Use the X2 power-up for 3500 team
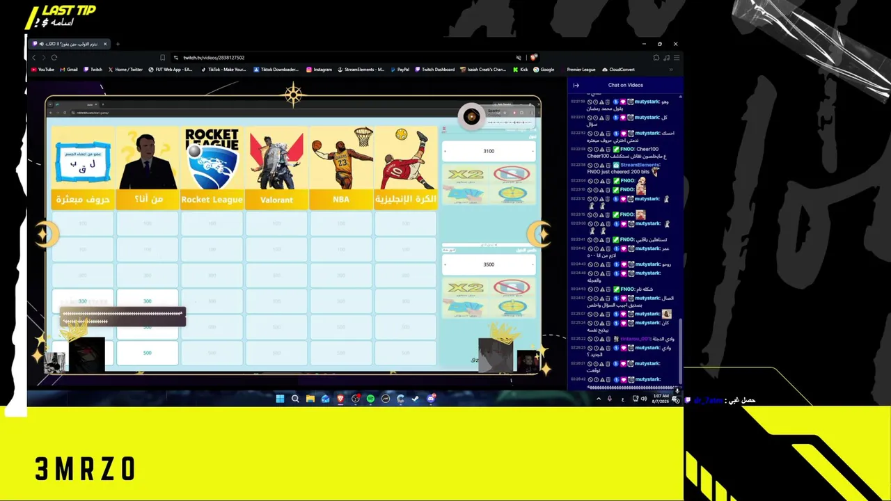Viewport: 891px width, 501px height. (x=466, y=288)
